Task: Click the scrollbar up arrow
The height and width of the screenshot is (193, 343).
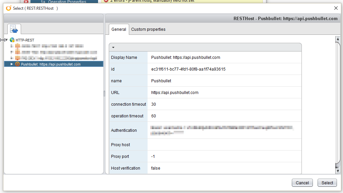Action: (x=338, y=39)
